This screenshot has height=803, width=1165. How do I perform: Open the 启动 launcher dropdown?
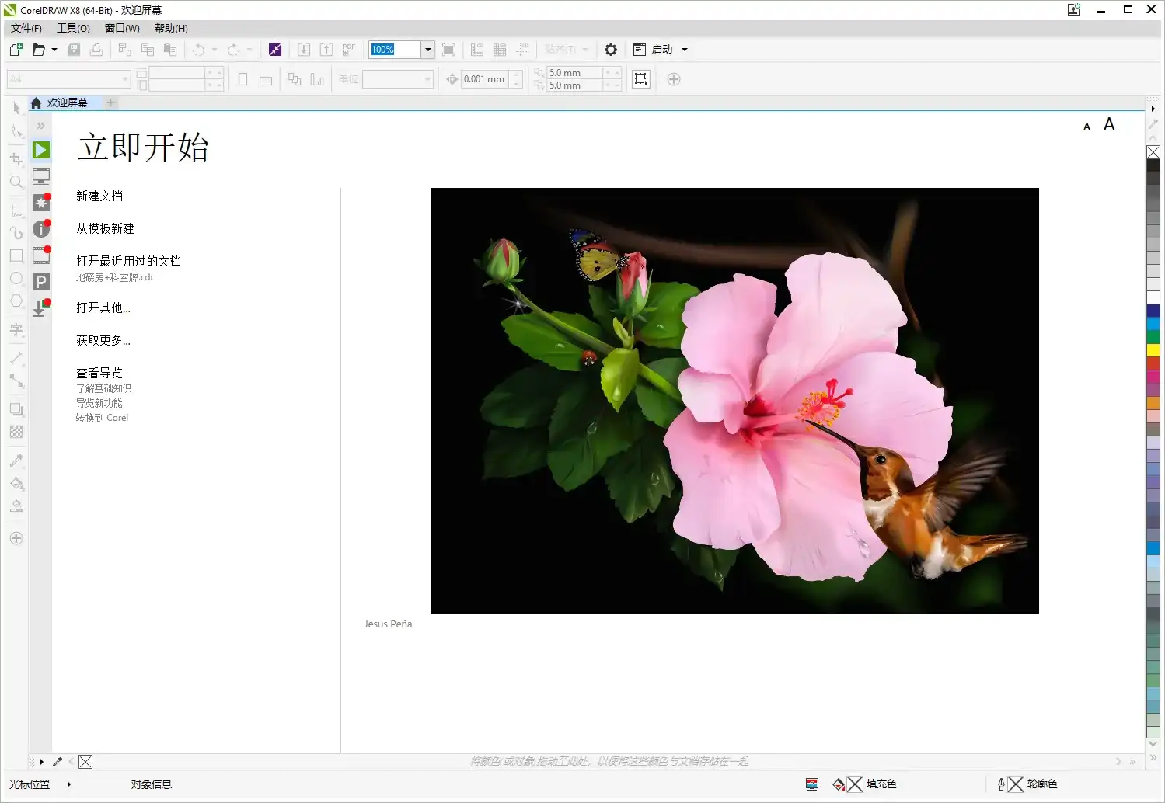[x=661, y=50]
